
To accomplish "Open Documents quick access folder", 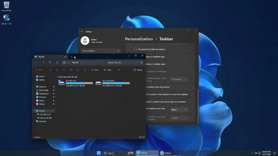I will (x=42, y=94).
